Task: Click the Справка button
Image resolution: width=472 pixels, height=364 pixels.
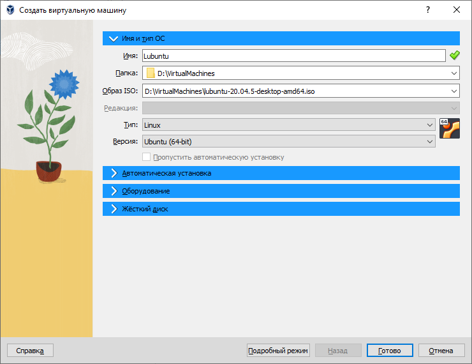Action: coord(30,351)
